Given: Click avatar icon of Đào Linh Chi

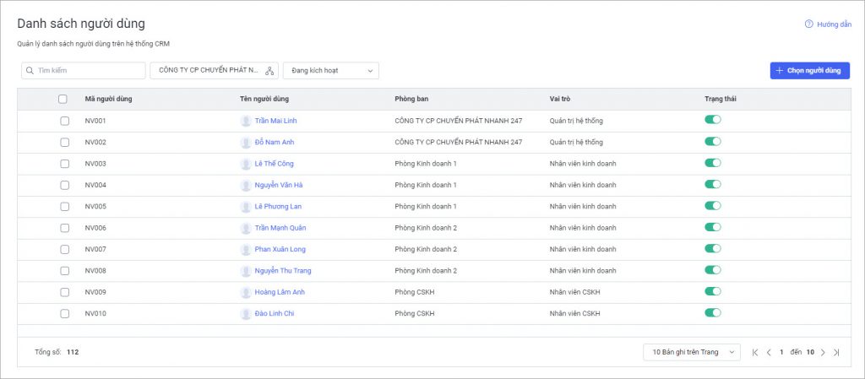Looking at the screenshot, I should [246, 314].
